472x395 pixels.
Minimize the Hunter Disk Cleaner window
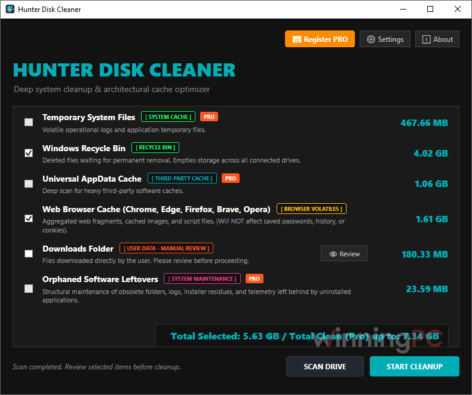point(403,9)
